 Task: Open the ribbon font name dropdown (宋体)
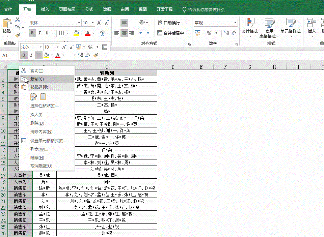tap(79, 23)
